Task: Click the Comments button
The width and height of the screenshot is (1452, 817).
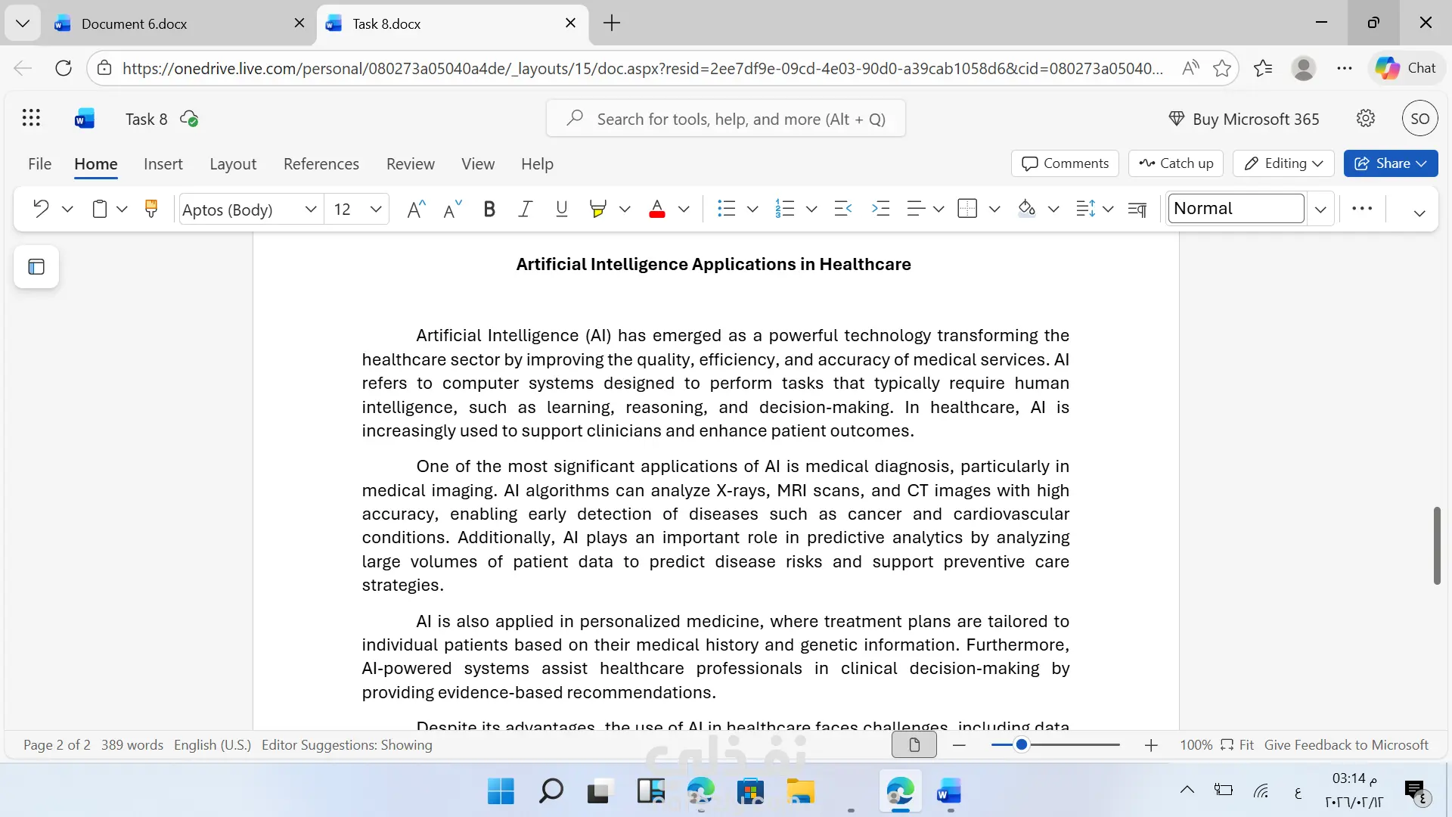Action: pyautogui.click(x=1065, y=163)
